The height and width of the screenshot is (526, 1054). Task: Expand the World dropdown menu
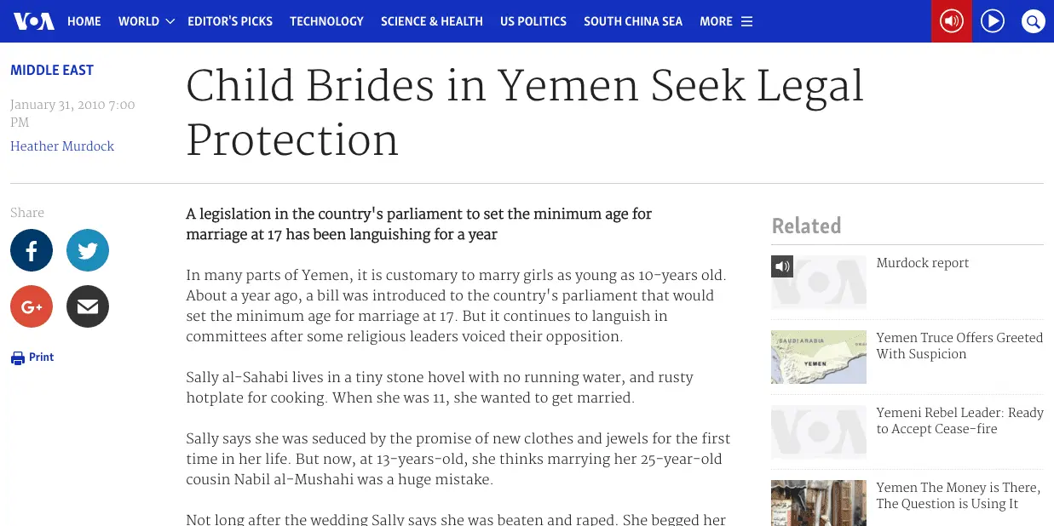pyautogui.click(x=147, y=21)
